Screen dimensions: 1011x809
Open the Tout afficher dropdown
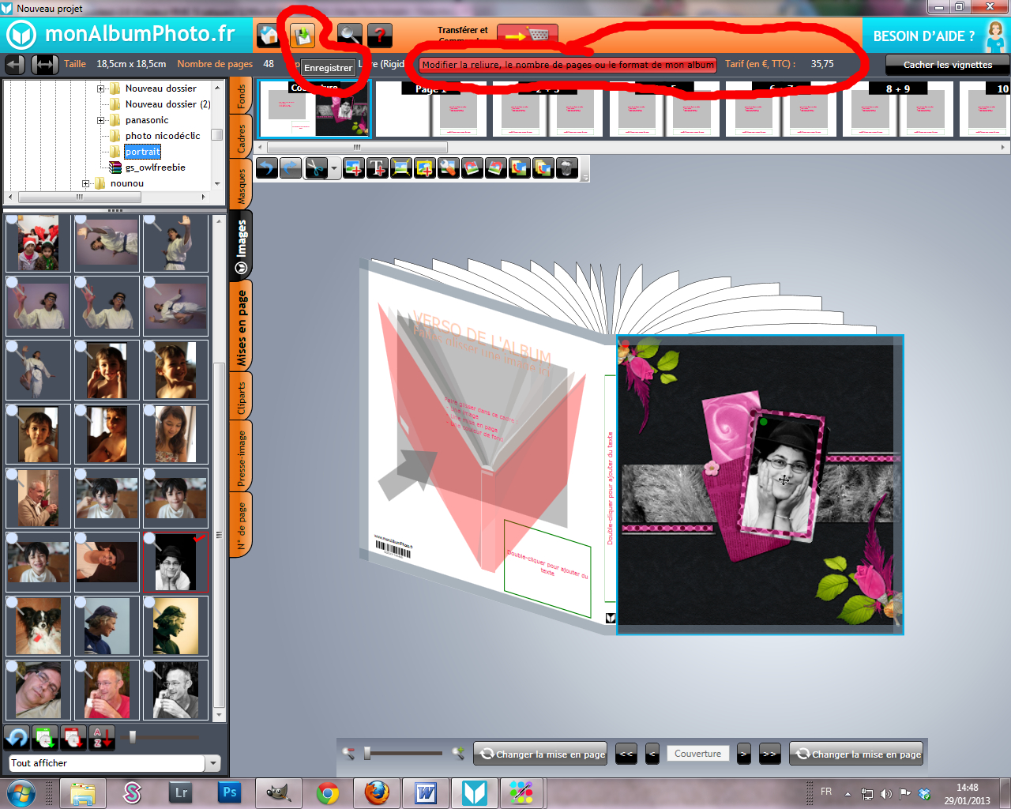tap(212, 764)
